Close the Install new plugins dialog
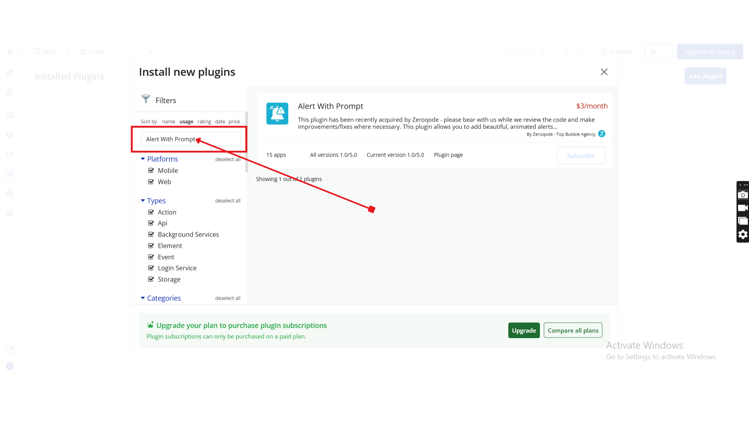 (604, 72)
